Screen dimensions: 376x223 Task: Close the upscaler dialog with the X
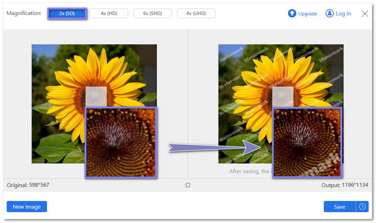click(365, 14)
